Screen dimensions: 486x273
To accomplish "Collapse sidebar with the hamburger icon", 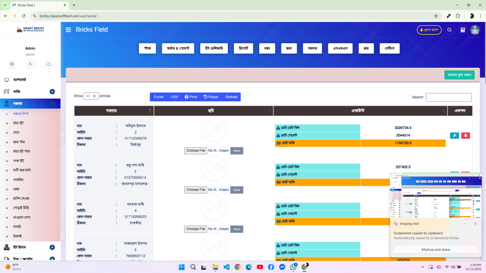I will click(68, 29).
